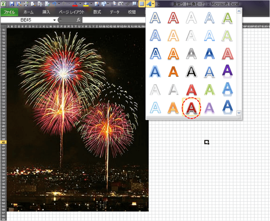Screen dimensions: 270x221
Task: Open the Redo history dropdown arrow
Action: coord(69,4)
